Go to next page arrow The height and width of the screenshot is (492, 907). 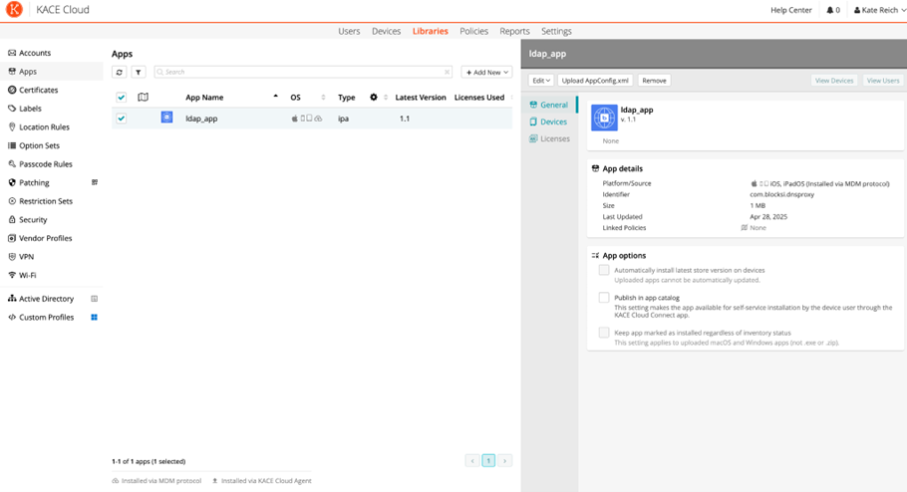pyautogui.click(x=505, y=461)
